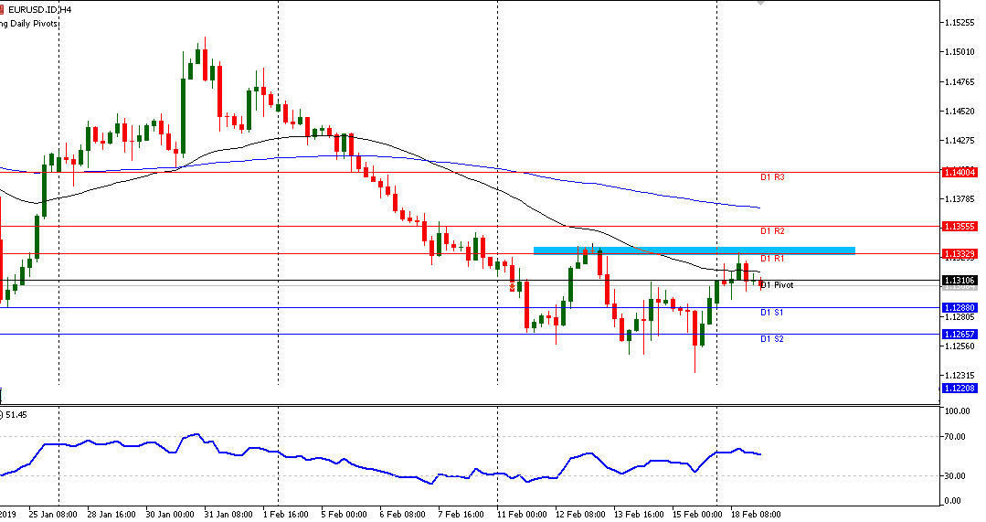986x522 pixels.
Task: Click the 1.13106 current price tag
Action: [960, 281]
